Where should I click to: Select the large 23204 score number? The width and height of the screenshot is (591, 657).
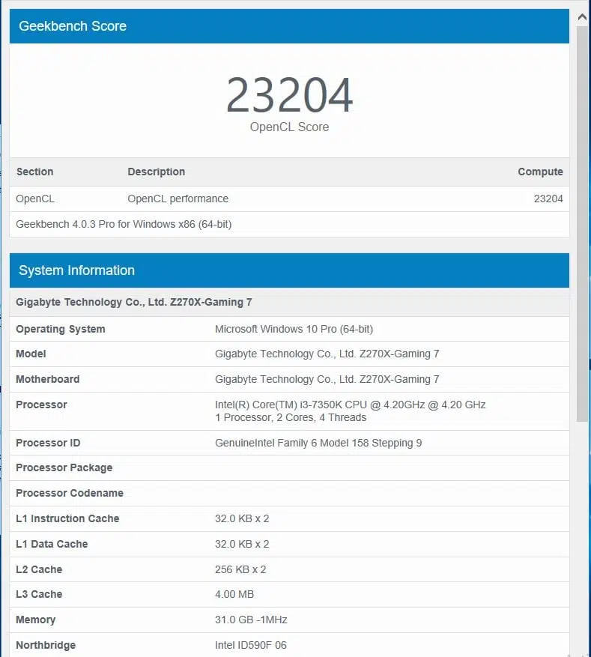[x=289, y=95]
